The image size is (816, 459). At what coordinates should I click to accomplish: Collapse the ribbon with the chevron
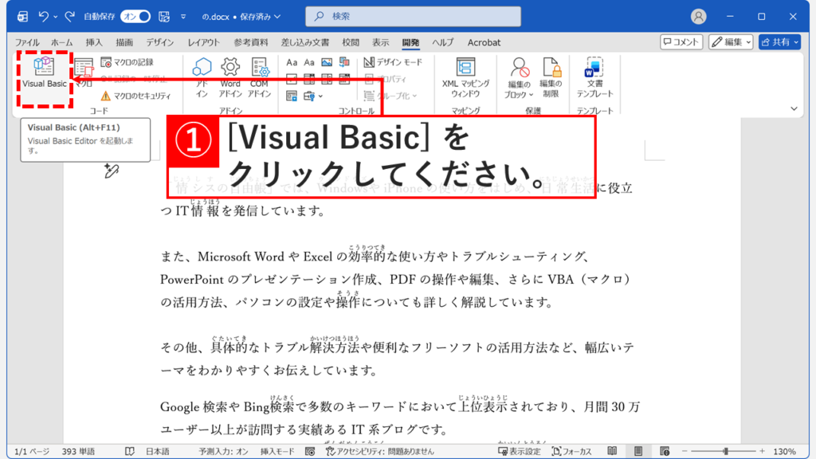(x=794, y=108)
